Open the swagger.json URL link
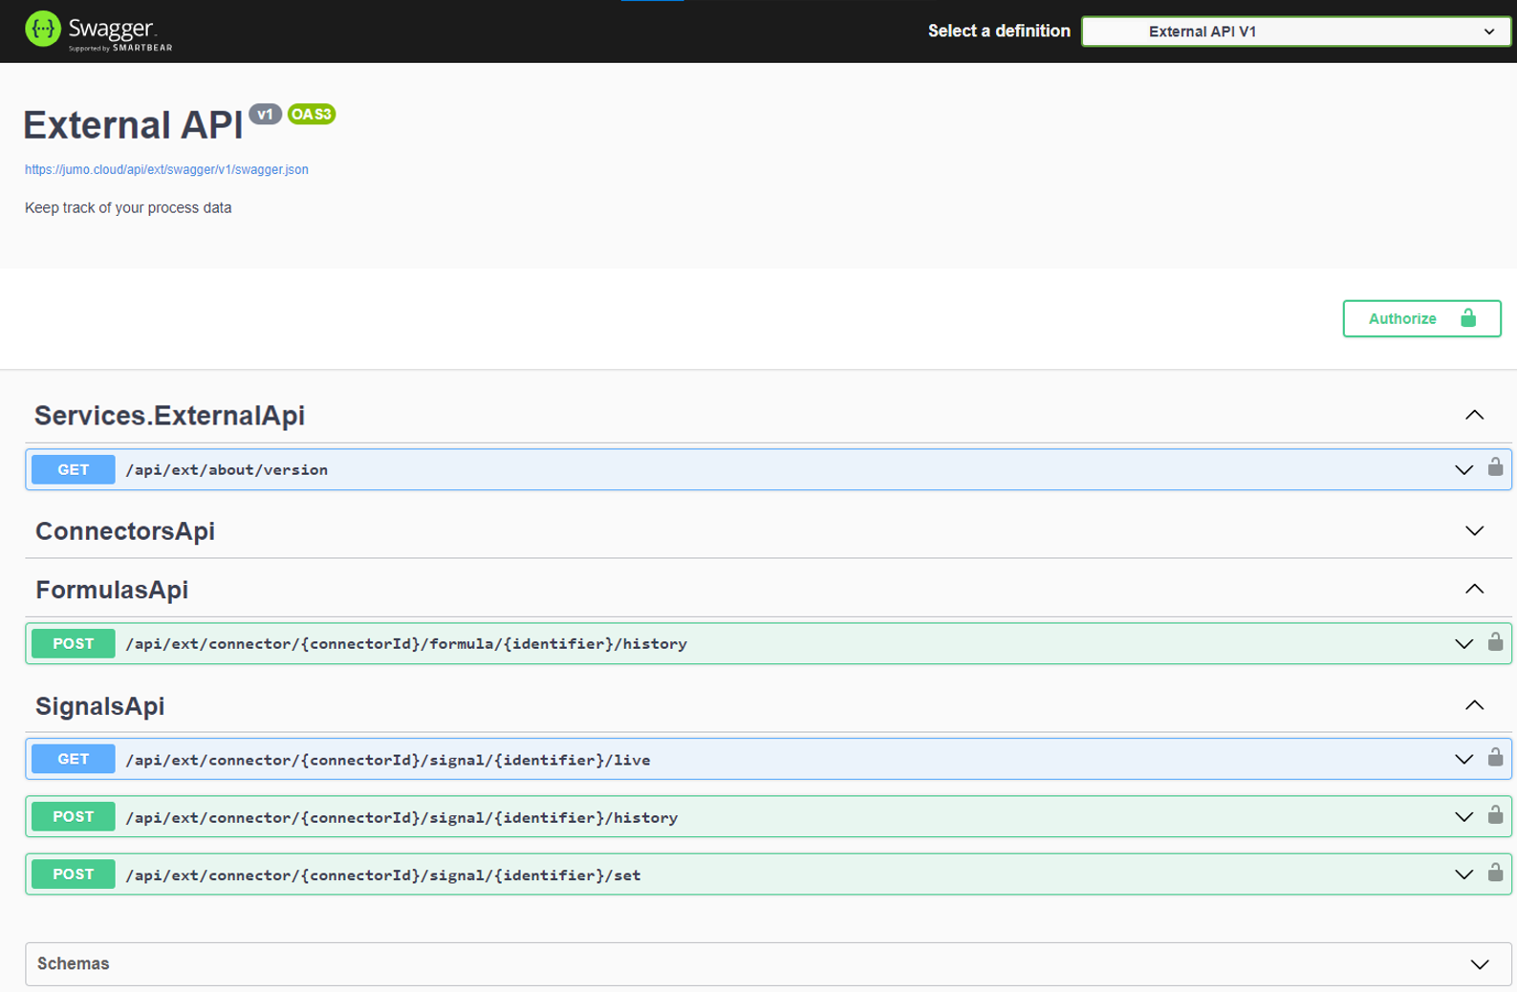The image size is (1517, 992). tap(166, 169)
